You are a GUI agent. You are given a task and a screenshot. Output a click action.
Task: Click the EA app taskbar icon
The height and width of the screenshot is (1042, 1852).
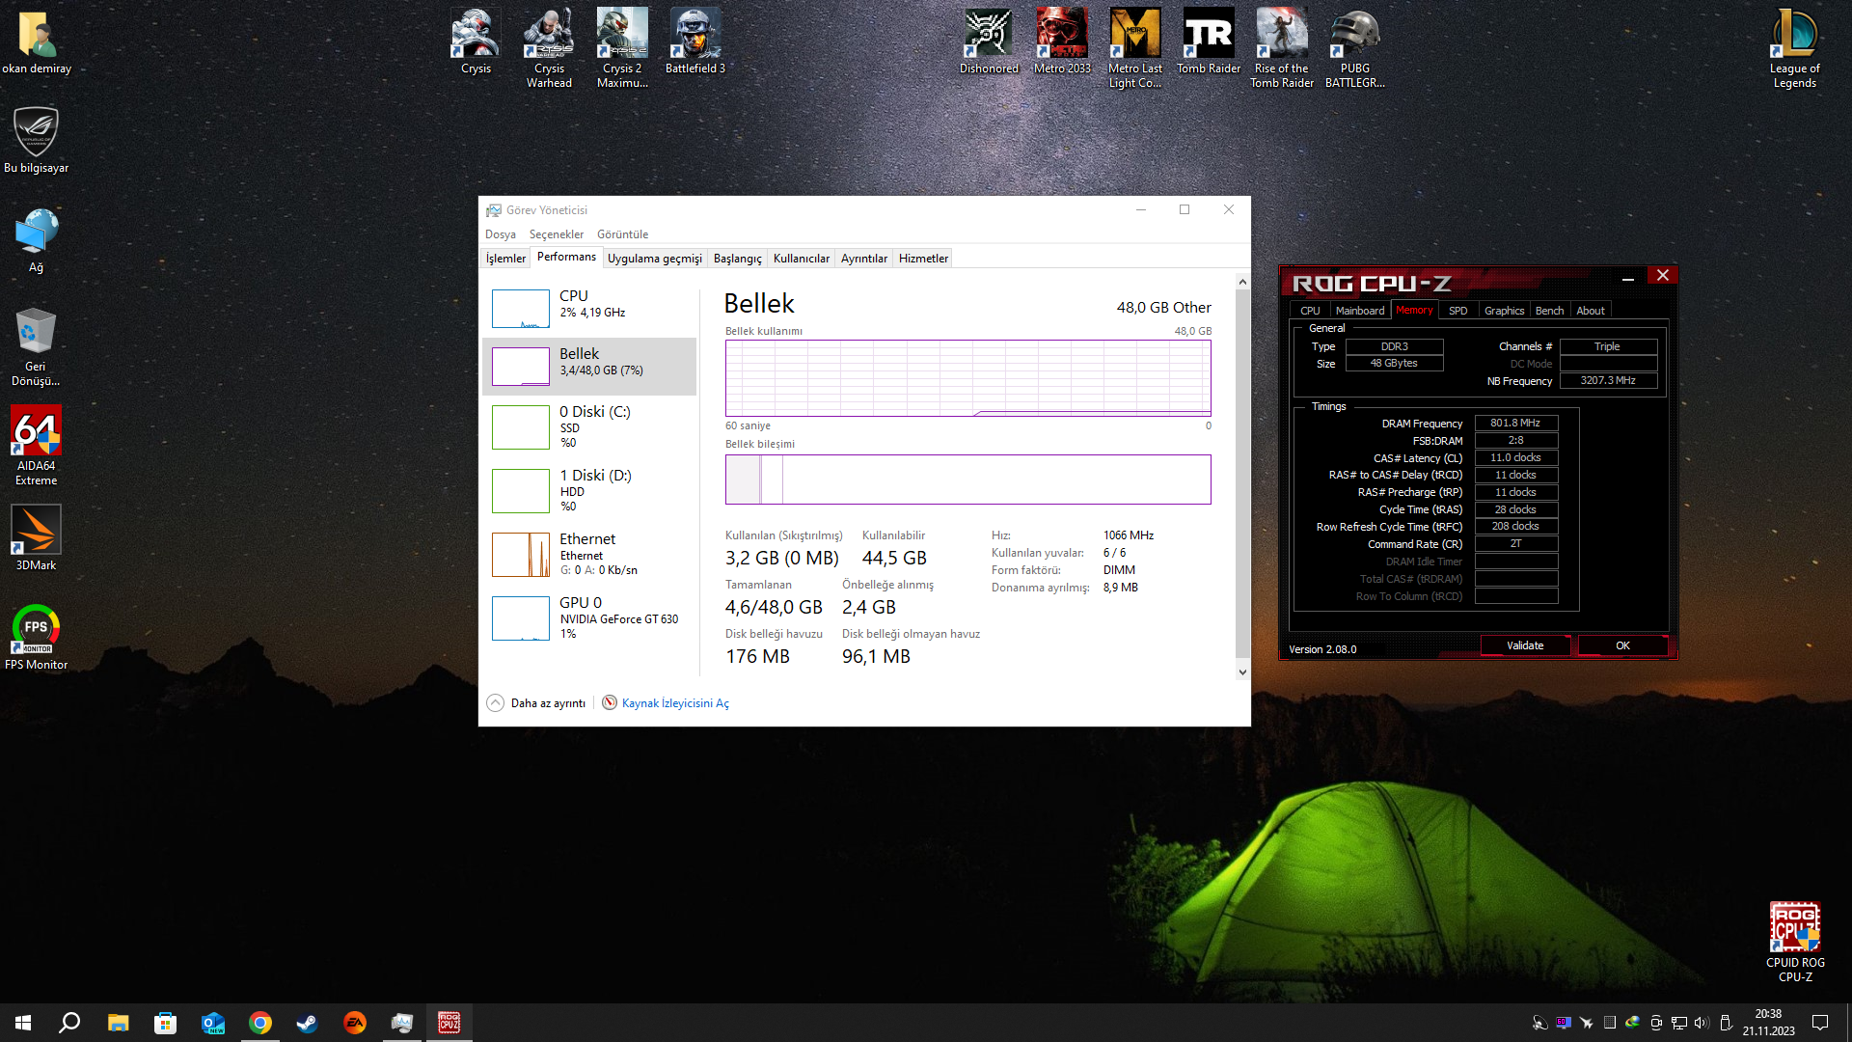pyautogui.click(x=354, y=1023)
